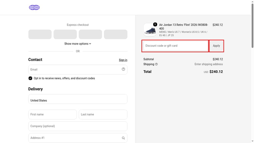Click the fourth express checkout button
Screen dimensions: 254x143
point(116,34)
